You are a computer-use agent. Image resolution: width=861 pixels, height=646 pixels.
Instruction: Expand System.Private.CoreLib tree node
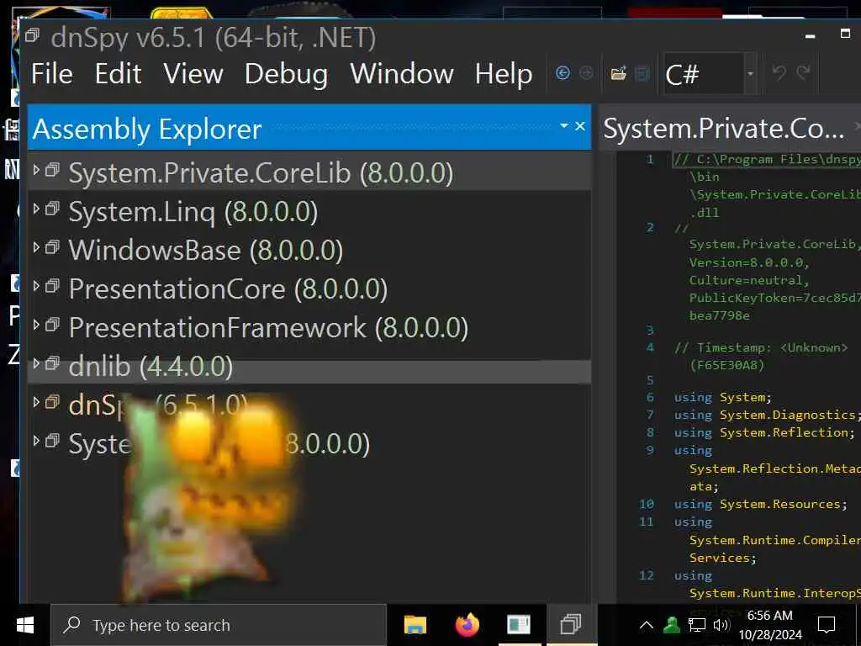(36, 170)
